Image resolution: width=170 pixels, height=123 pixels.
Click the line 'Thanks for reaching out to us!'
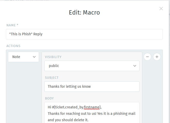(72, 114)
